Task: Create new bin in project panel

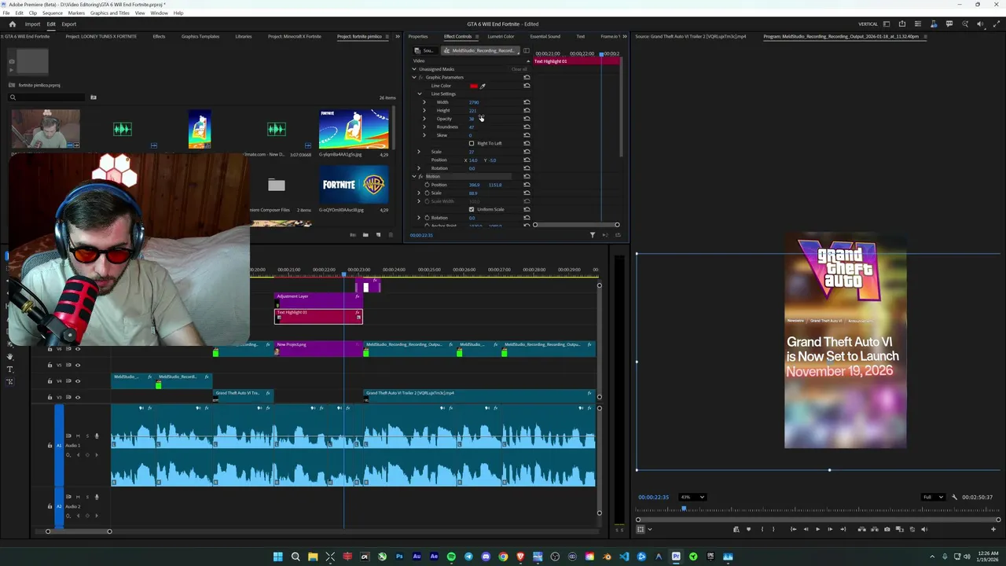Action: (365, 234)
